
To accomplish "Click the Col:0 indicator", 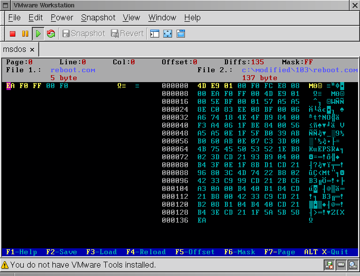I will point(124,62).
